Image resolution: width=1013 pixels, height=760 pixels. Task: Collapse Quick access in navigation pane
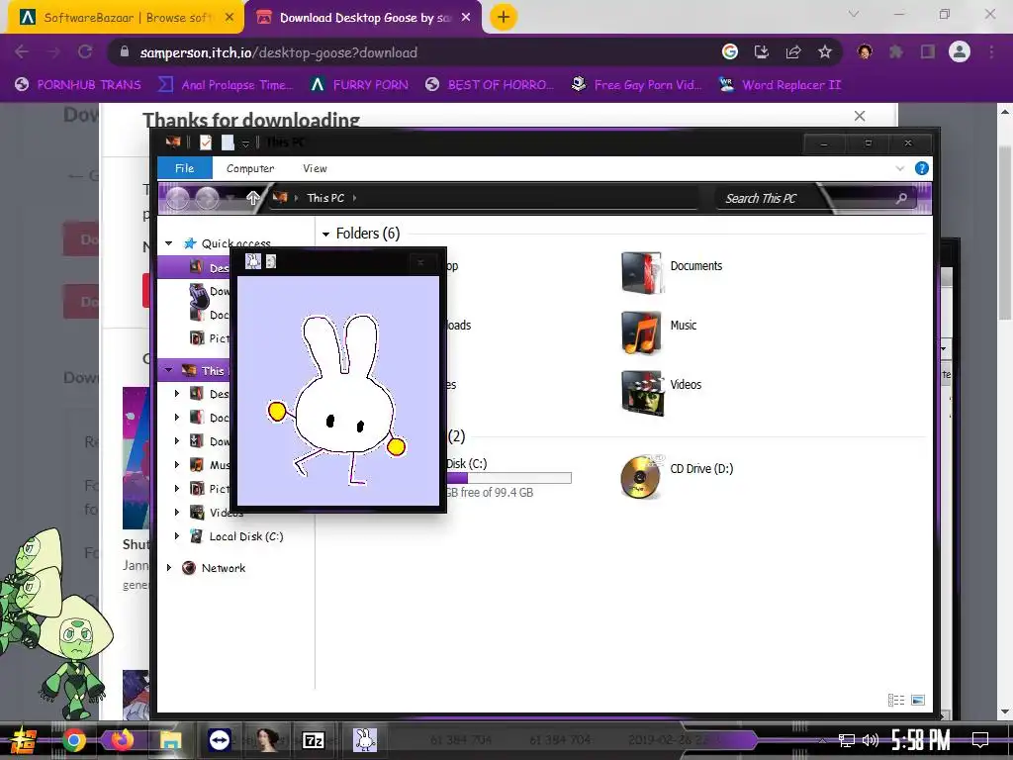(168, 243)
